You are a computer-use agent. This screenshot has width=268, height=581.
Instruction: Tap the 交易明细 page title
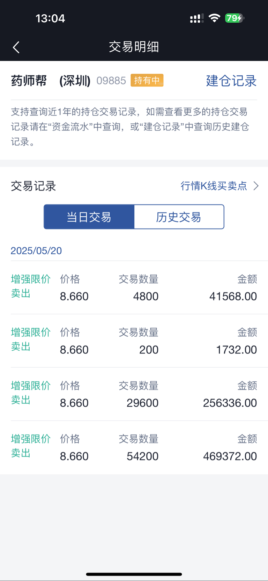tap(134, 47)
